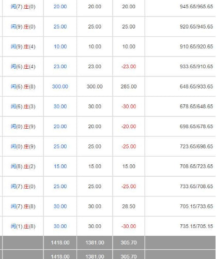
Task: Click balance cell 910.65/920.65
Action: click(196, 47)
